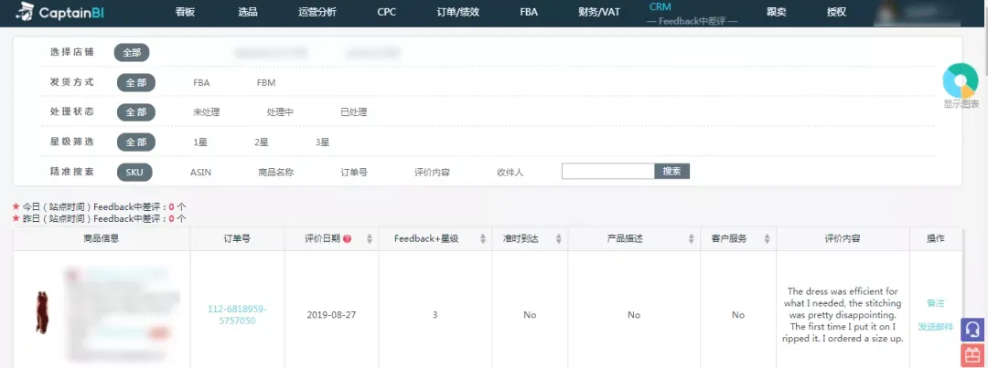Choose 评价内容 as search type
The width and height of the screenshot is (988, 368).
(432, 172)
